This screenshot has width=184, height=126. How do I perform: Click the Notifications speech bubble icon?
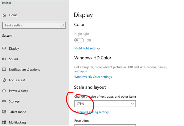(x=4, y=69)
